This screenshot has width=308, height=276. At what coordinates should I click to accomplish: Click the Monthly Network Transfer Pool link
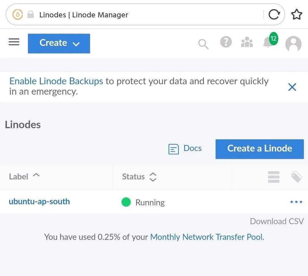[x=207, y=237]
